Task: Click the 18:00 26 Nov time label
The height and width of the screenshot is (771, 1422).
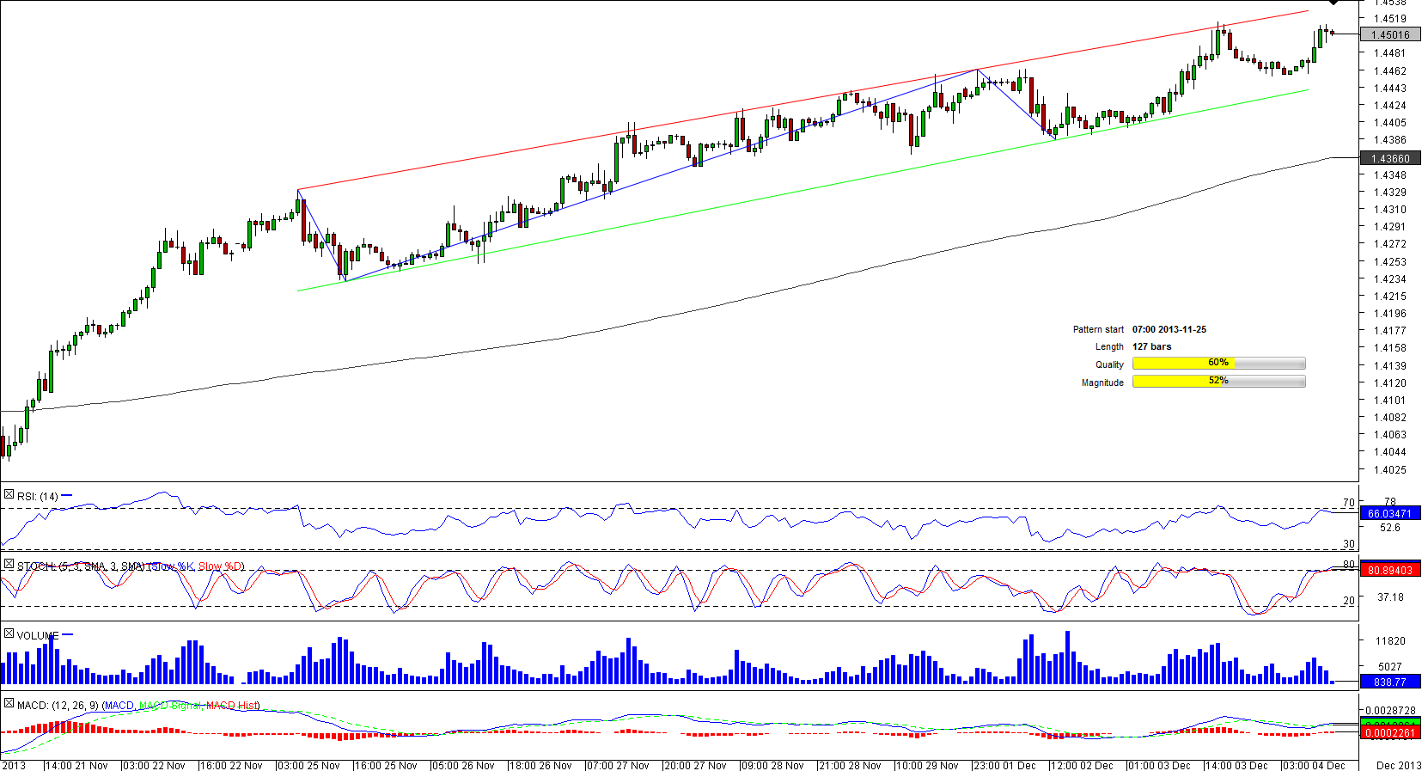Action: click(541, 766)
